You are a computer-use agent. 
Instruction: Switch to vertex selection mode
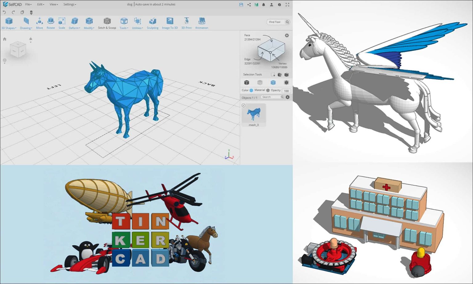(286, 82)
